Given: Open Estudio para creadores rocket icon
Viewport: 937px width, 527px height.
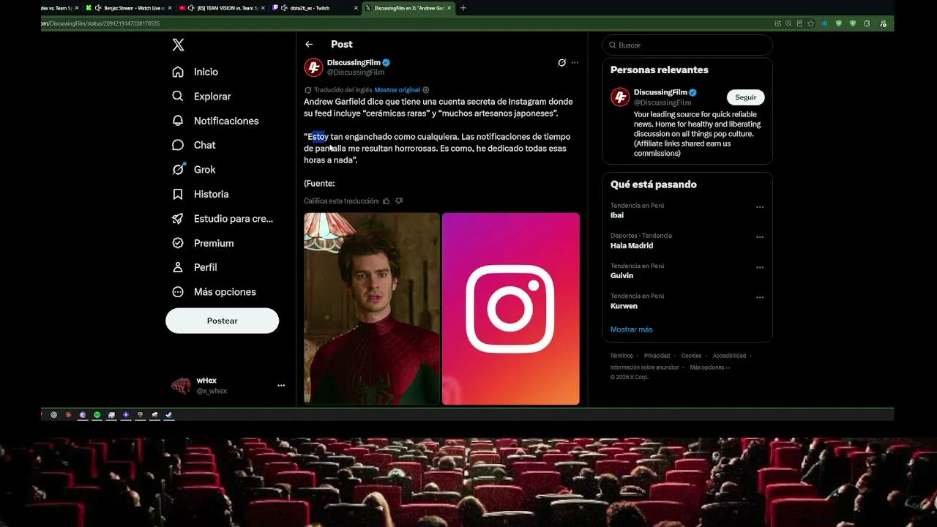Looking at the screenshot, I should point(178,218).
